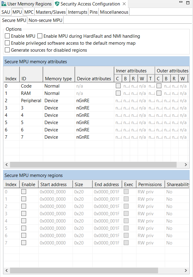Open the Miscellaneous tab
Screen dimensions: 193x277
[114, 12]
